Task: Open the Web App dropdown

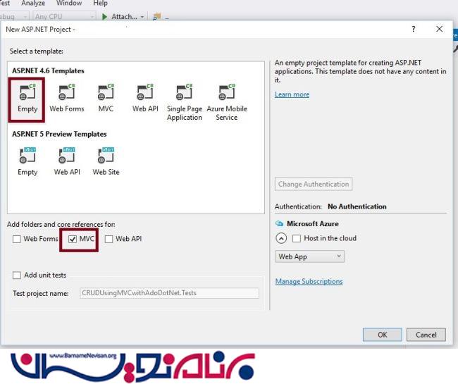Action: 309,256
